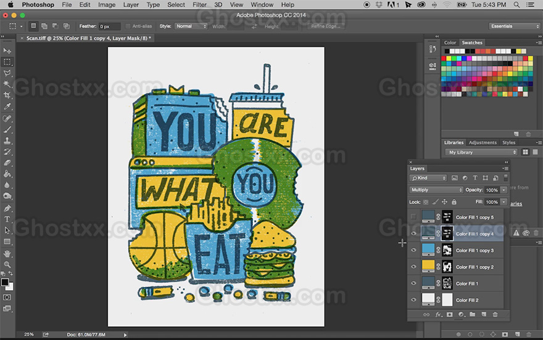Select the Brush tool
Screen dimensions: 543x340
[x=7, y=129]
